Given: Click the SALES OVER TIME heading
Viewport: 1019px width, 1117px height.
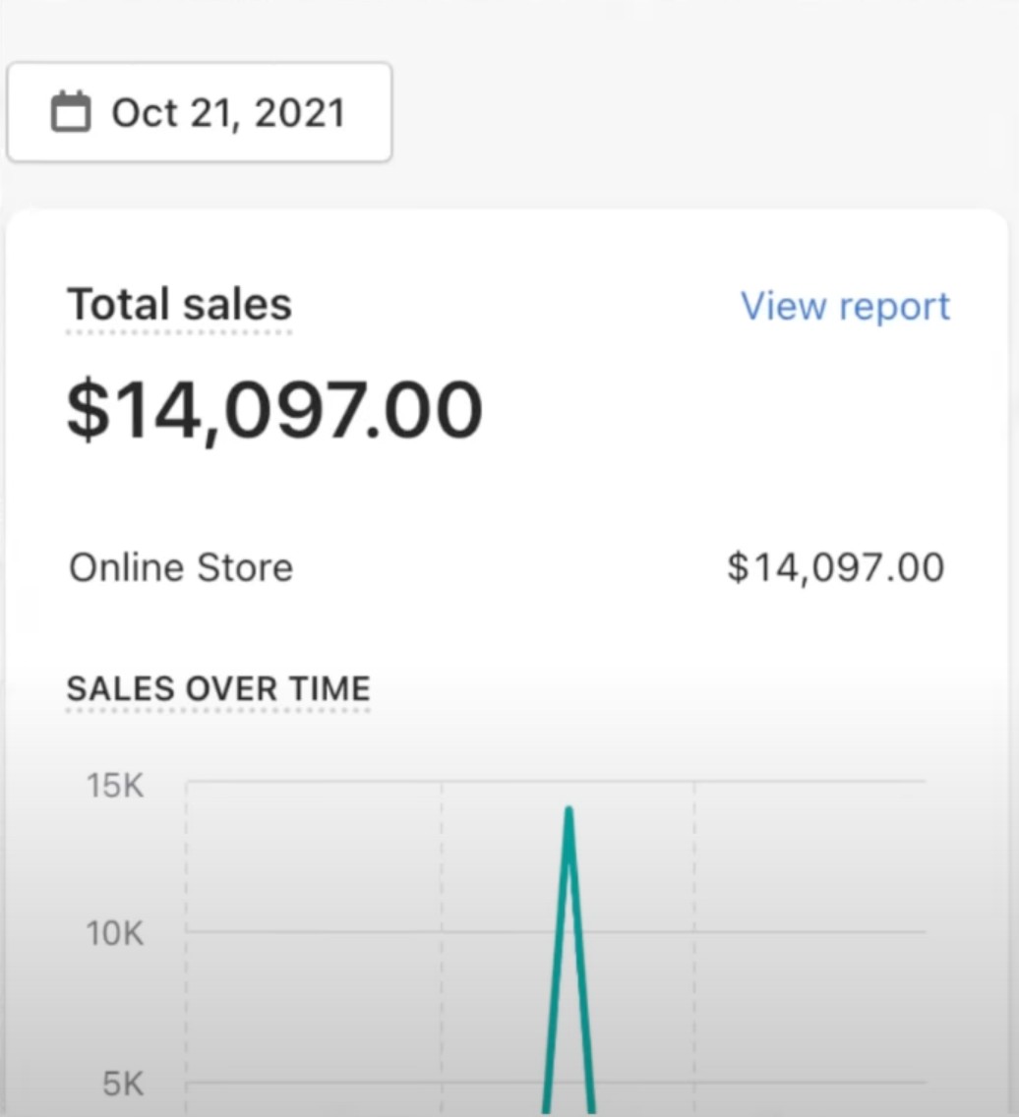Looking at the screenshot, I should pos(218,688).
